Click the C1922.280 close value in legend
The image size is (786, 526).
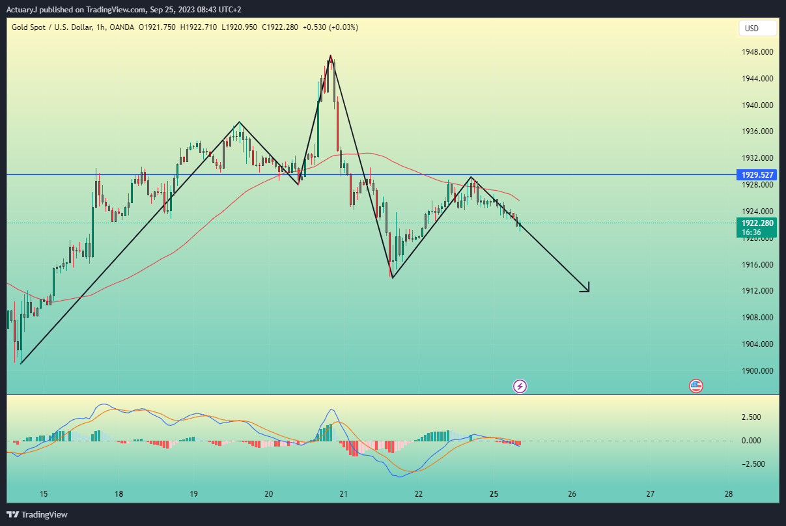pos(279,27)
